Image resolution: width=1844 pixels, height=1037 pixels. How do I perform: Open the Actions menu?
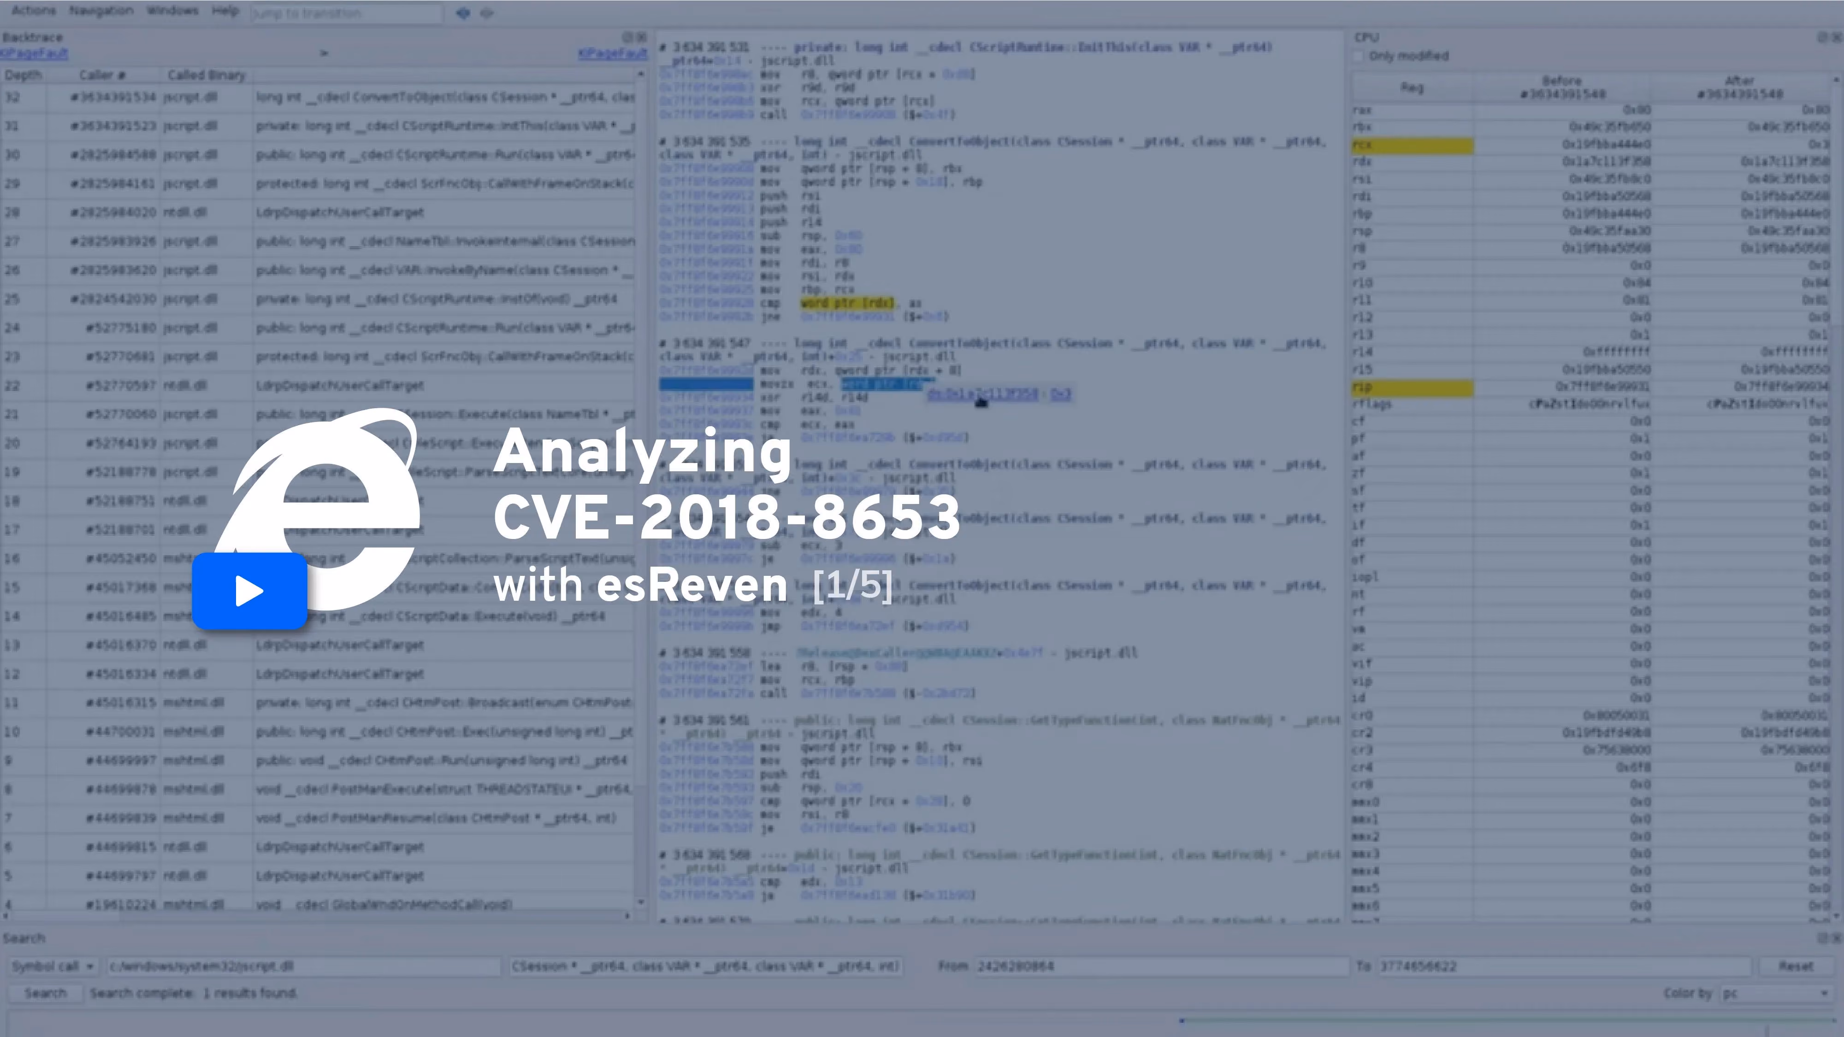click(x=34, y=11)
